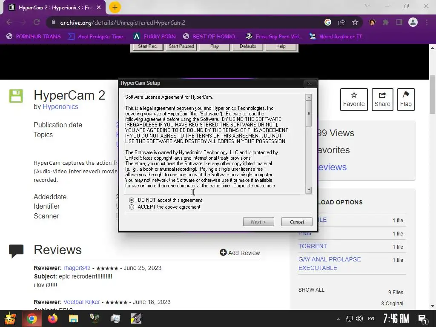The height and width of the screenshot is (327, 436).
Task: Flag this archive item
Action: click(x=406, y=100)
